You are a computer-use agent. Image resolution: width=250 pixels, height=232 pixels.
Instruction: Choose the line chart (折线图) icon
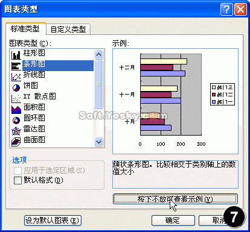point(16,77)
